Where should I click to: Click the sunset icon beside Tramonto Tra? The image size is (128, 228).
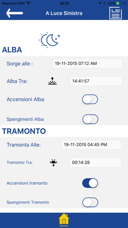(53, 163)
